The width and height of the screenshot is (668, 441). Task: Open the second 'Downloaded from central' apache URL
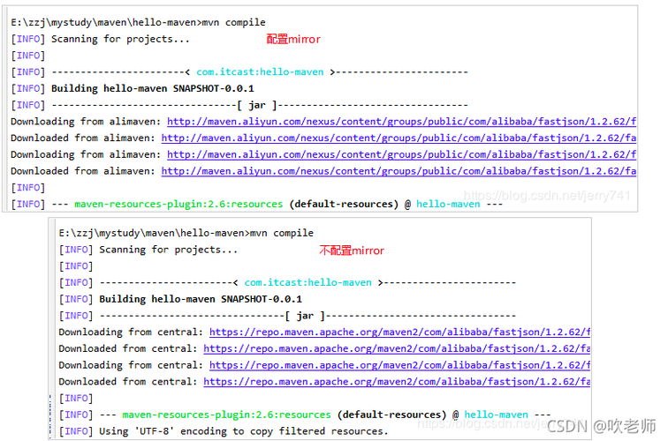[397, 382]
